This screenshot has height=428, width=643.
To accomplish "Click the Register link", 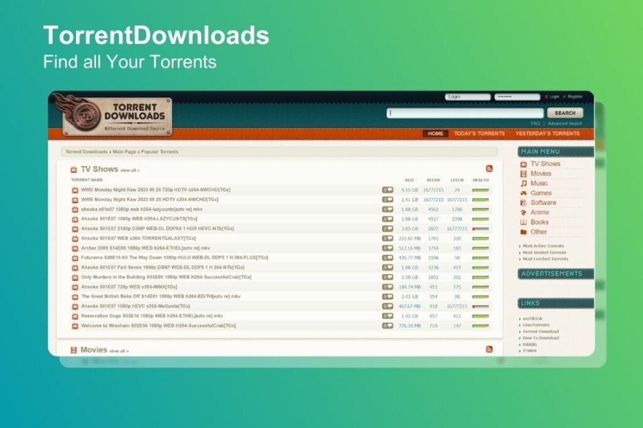I will 575,97.
